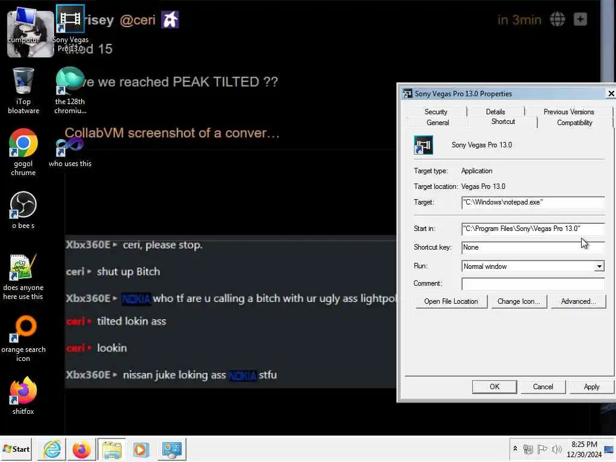
Task: Click the Start button
Action: pyautogui.click(x=16, y=449)
